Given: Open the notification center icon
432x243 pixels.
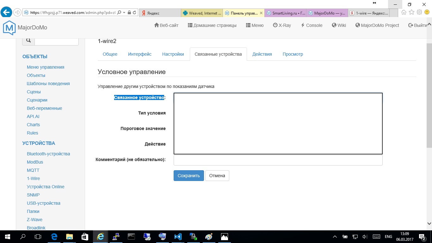Looking at the screenshot, I should (x=422, y=237).
